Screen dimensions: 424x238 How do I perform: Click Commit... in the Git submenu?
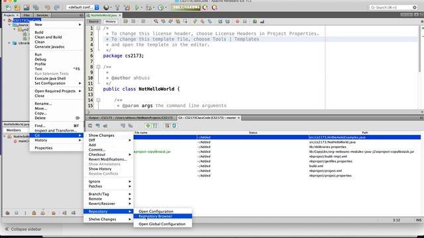tap(97, 149)
